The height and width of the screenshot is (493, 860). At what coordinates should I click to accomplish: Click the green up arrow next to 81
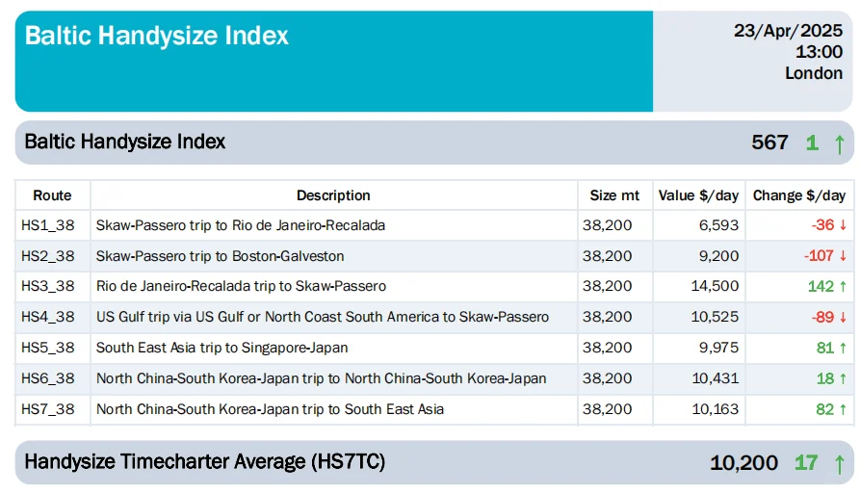pyautogui.click(x=843, y=348)
